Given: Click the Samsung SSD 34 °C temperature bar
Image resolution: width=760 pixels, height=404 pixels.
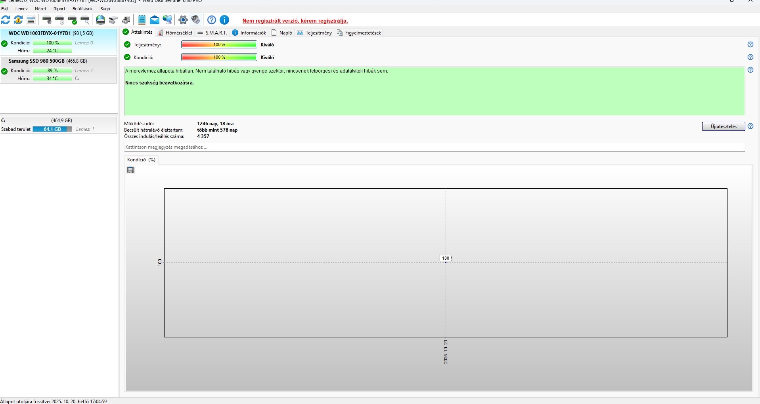Looking at the screenshot, I should click(52, 79).
